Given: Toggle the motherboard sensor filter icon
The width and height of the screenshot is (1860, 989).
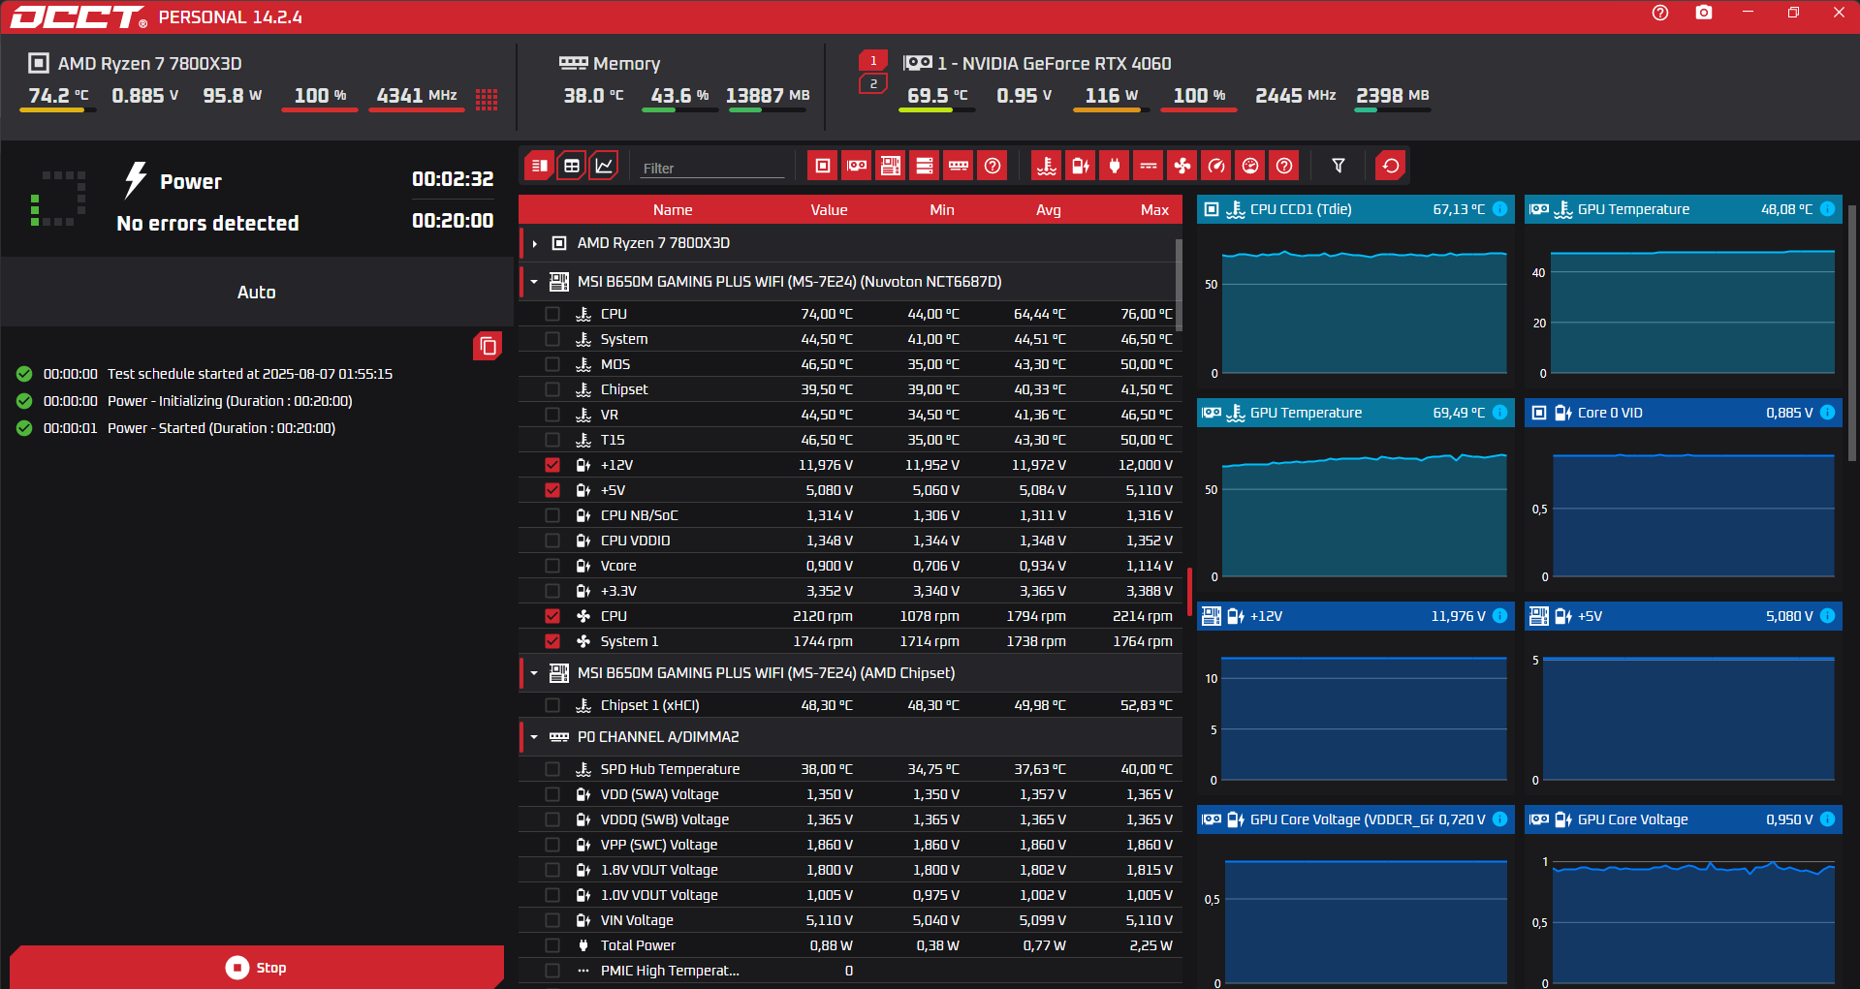Looking at the screenshot, I should [891, 166].
